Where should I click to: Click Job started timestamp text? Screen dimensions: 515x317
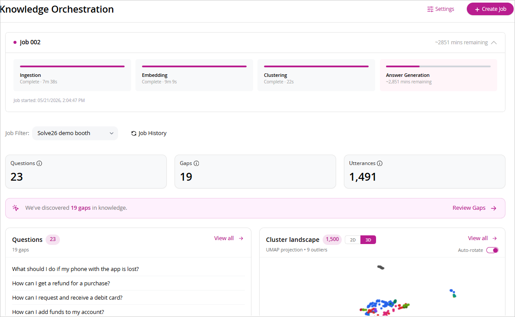pyautogui.click(x=49, y=100)
